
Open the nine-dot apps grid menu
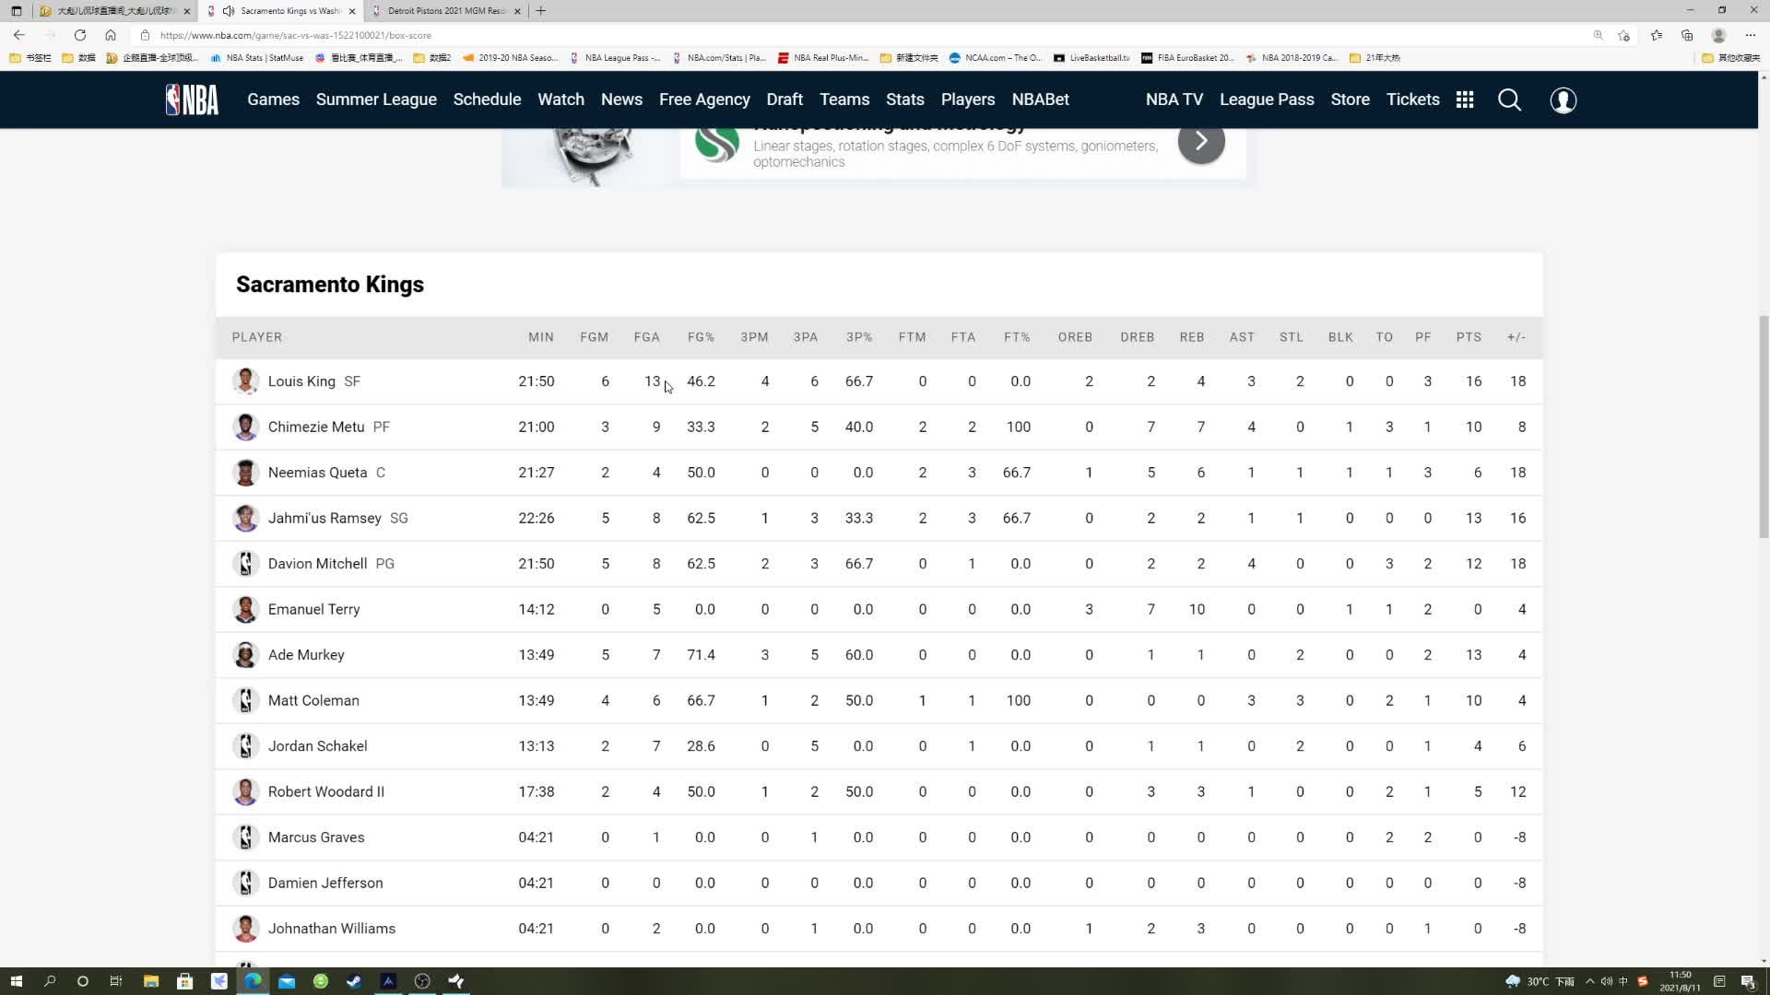pos(1465,99)
